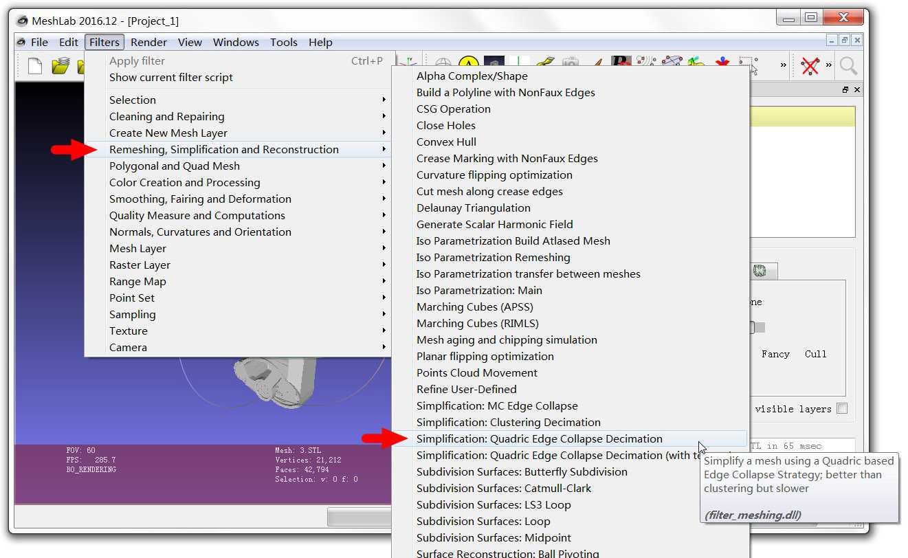Click the magnifier search icon
Image resolution: width=908 pixels, height=558 pixels.
[848, 66]
